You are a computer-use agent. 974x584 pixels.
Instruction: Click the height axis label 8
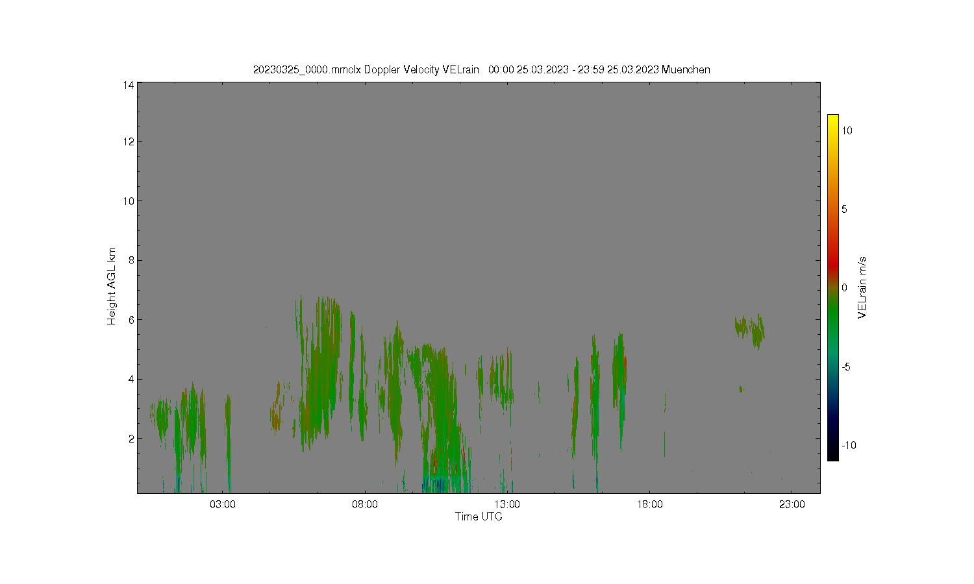tap(131, 260)
